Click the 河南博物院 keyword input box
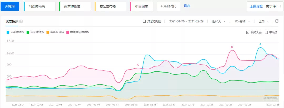The image size is (284, 108). (40, 6)
